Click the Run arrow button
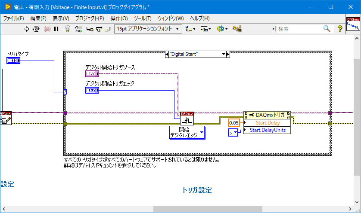Image resolution: width=361 pixels, height=213 pixels. click(27, 29)
